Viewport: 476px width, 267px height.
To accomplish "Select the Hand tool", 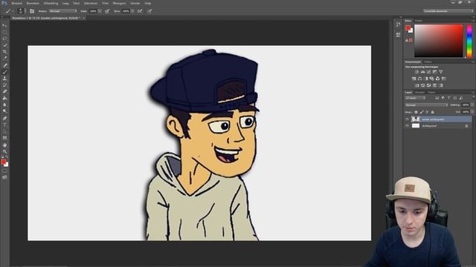I will (4, 145).
